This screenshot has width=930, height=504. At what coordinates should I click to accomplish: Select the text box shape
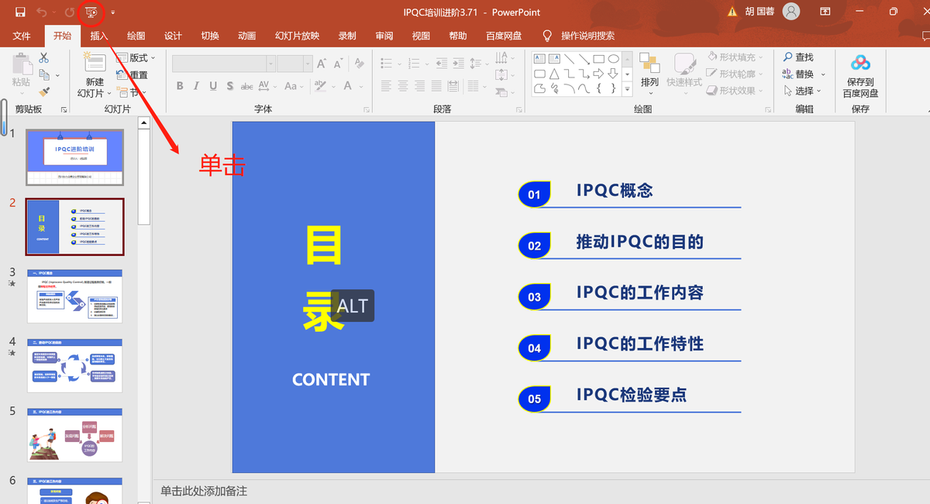539,59
